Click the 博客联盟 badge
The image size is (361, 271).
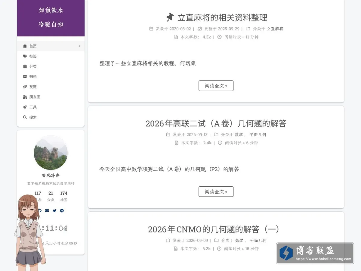(315, 253)
